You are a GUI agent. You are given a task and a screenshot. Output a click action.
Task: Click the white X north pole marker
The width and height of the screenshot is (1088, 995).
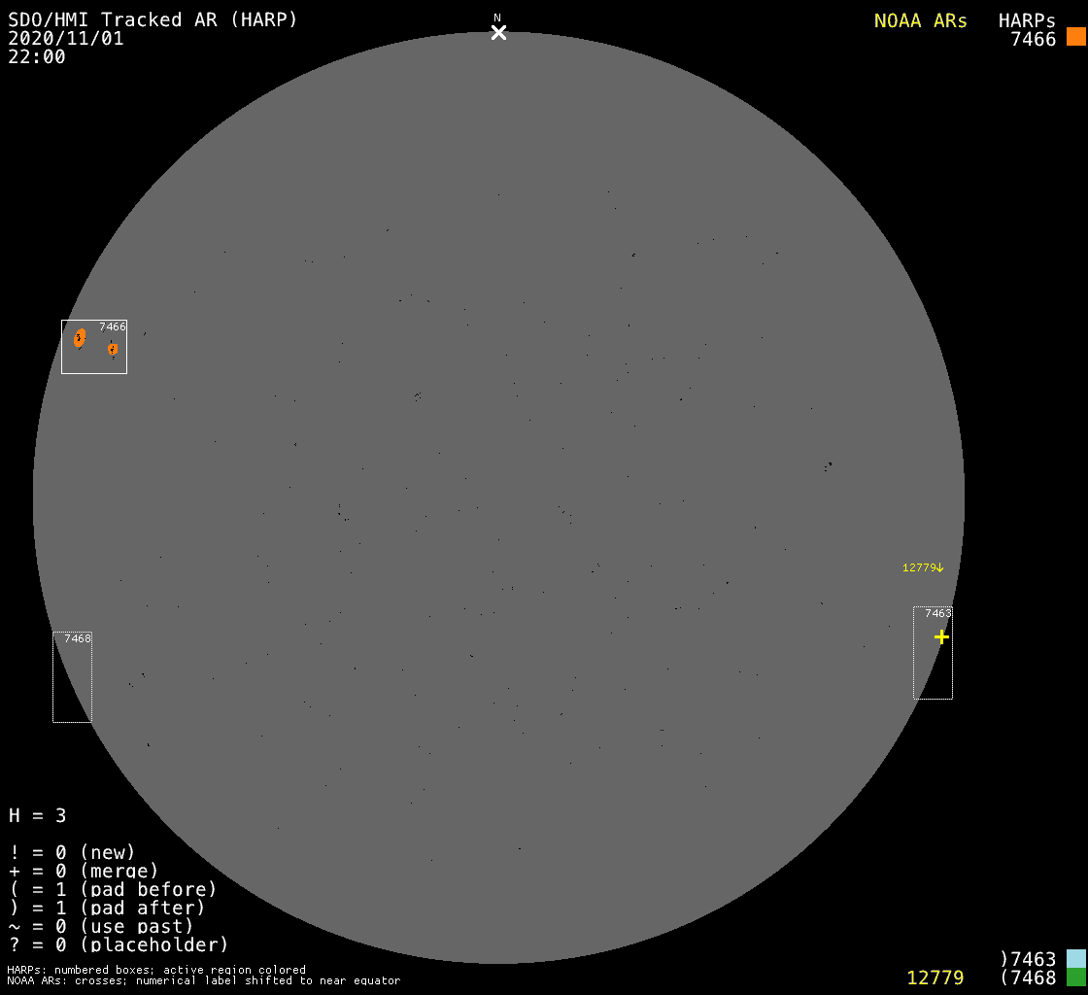pyautogui.click(x=498, y=33)
